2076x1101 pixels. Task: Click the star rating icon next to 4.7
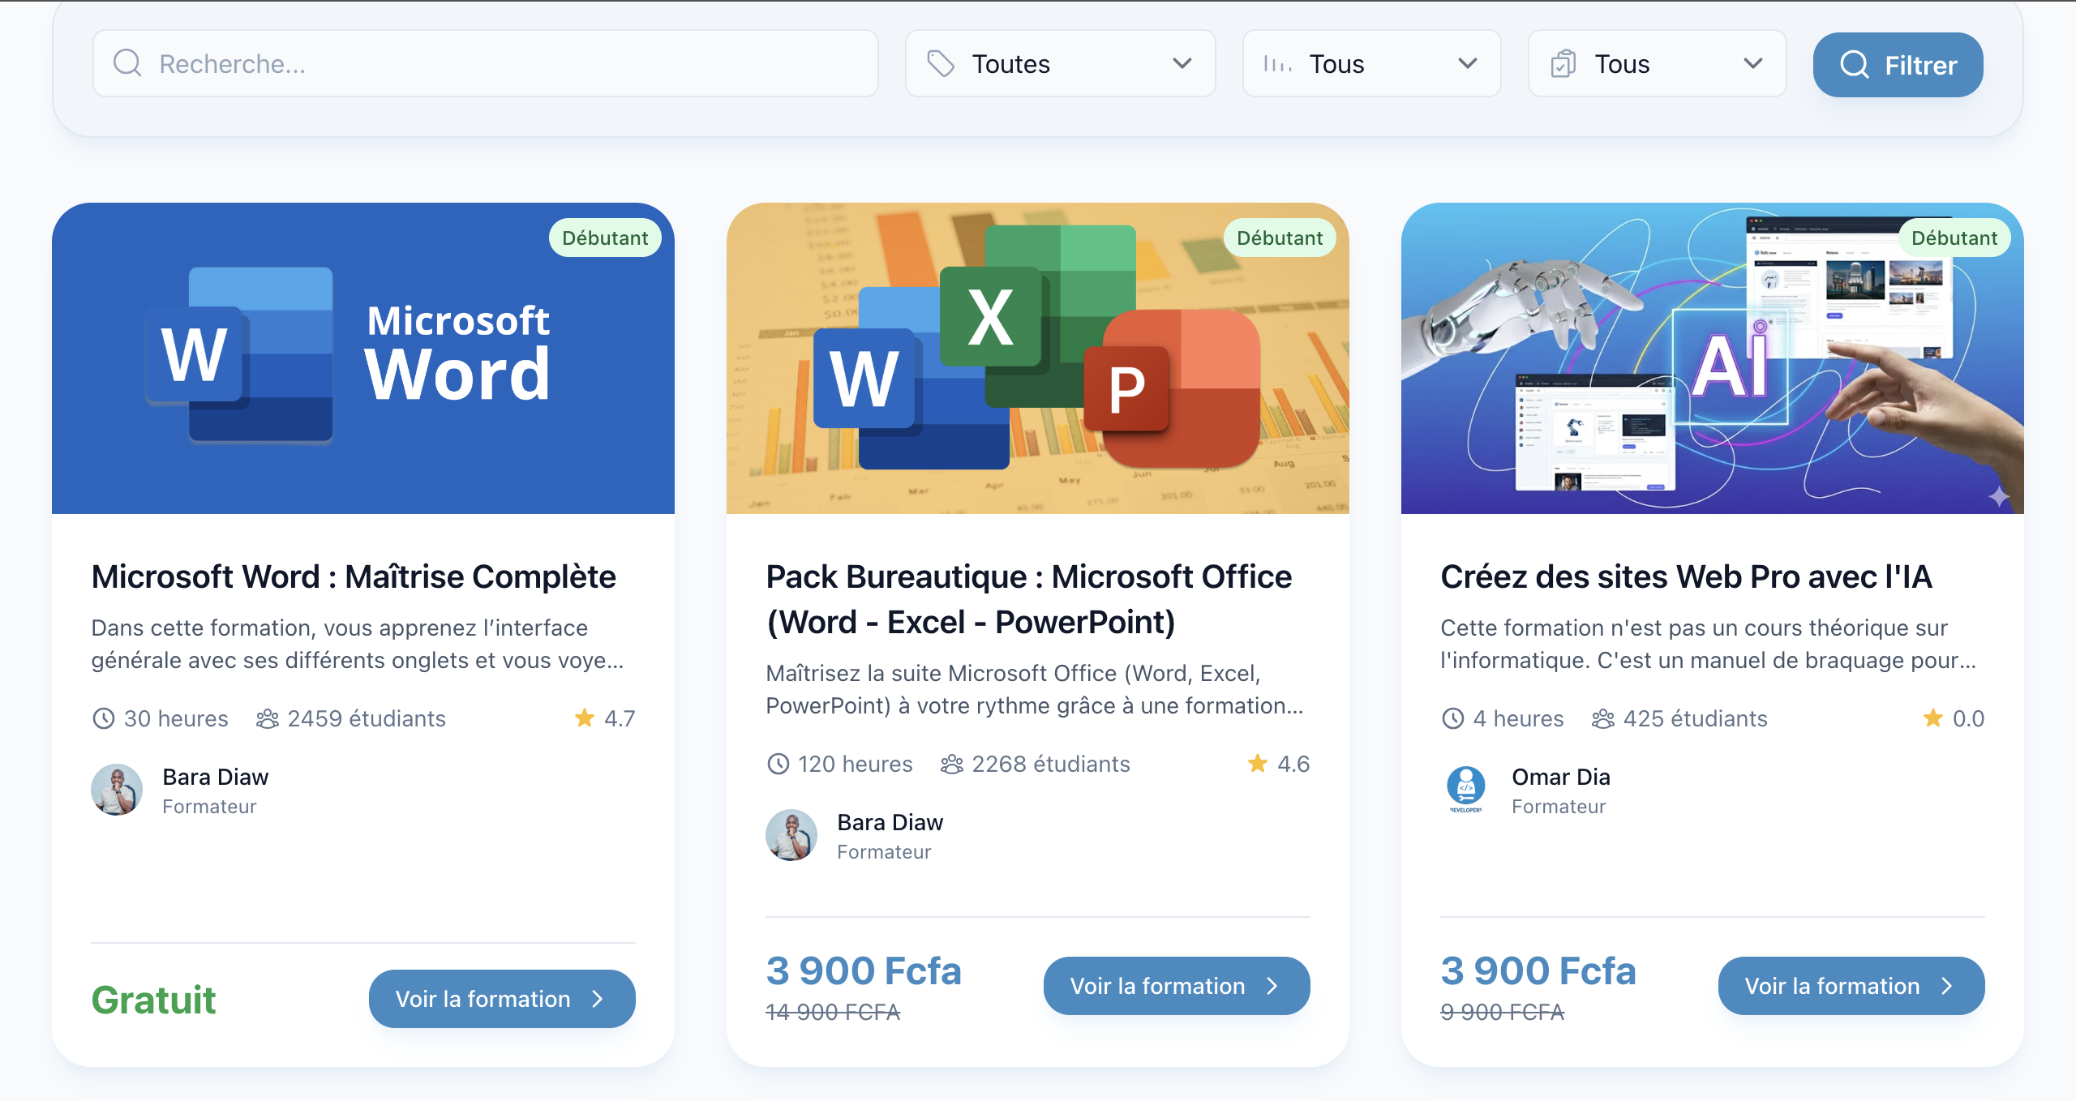tap(585, 718)
